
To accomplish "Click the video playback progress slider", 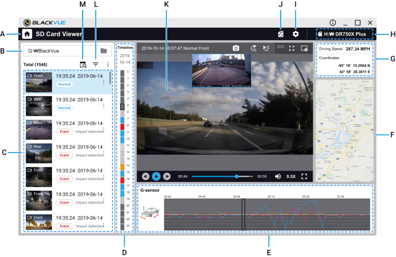I will point(222,176).
